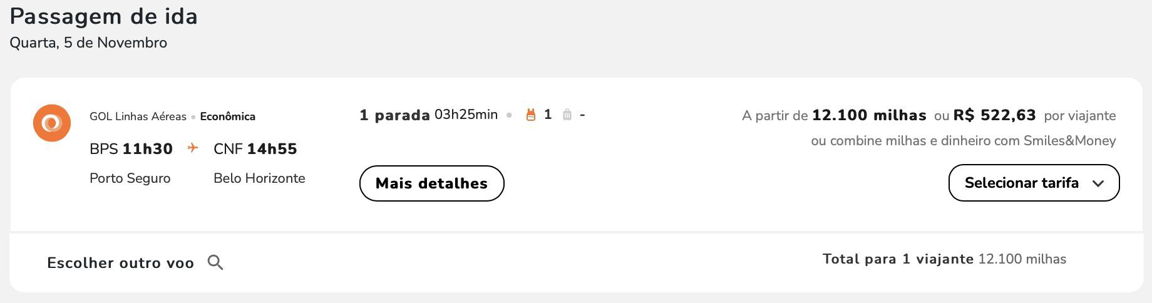Screen dimensions: 1152x303
Task: Click the 1 parada stop information
Action: (x=394, y=115)
